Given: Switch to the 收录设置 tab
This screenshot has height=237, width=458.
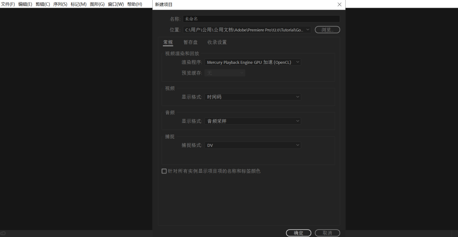Looking at the screenshot, I should pyautogui.click(x=217, y=43).
